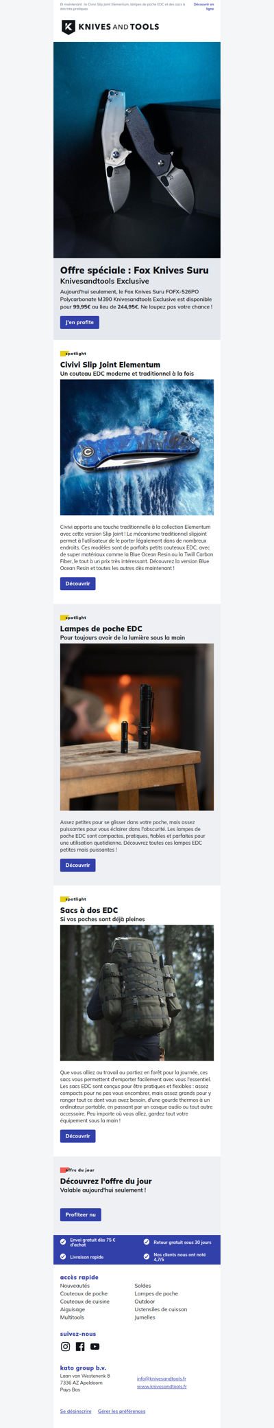Click Découvrir under Lampes de poche EDC
The image size is (274, 1428).
point(78,865)
